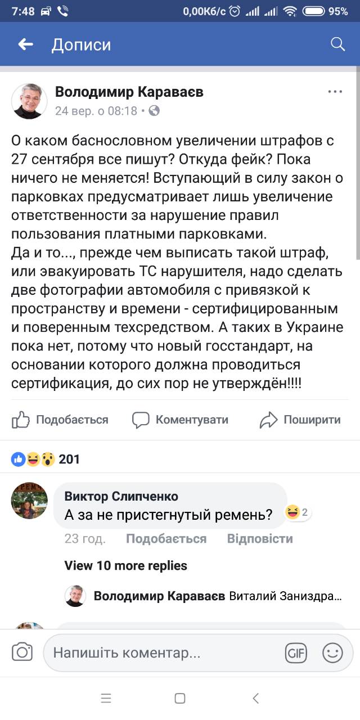Like the post with Подобається
360x720 pixels.
[60, 420]
